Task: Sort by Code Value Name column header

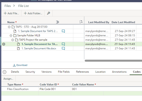Action: coord(83,84)
